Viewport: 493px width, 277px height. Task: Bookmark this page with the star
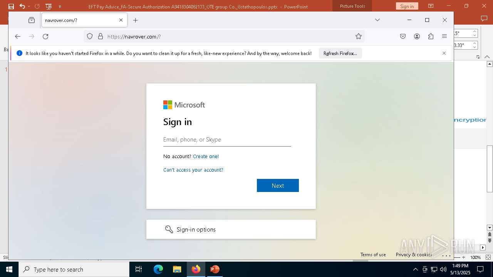359,36
